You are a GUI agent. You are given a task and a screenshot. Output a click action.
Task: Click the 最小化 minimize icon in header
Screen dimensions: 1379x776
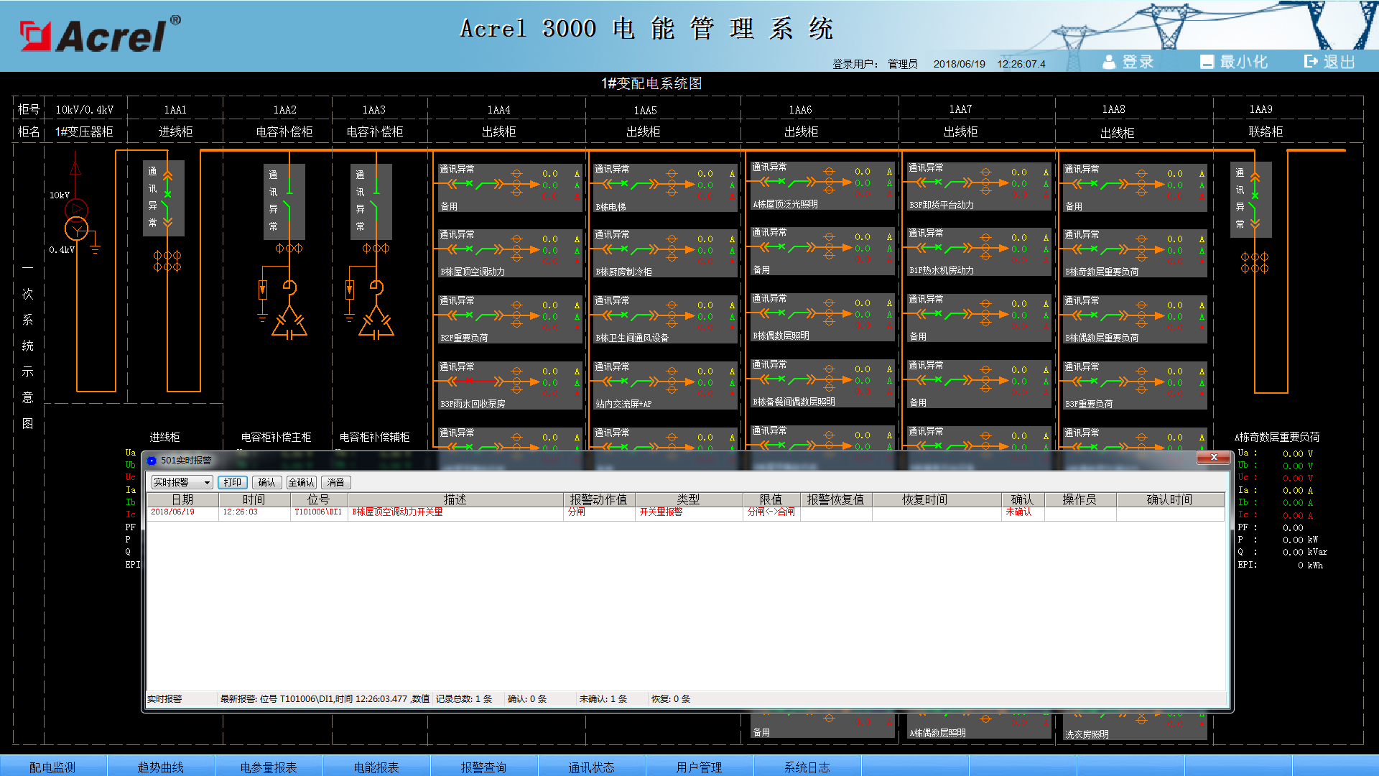point(1207,63)
